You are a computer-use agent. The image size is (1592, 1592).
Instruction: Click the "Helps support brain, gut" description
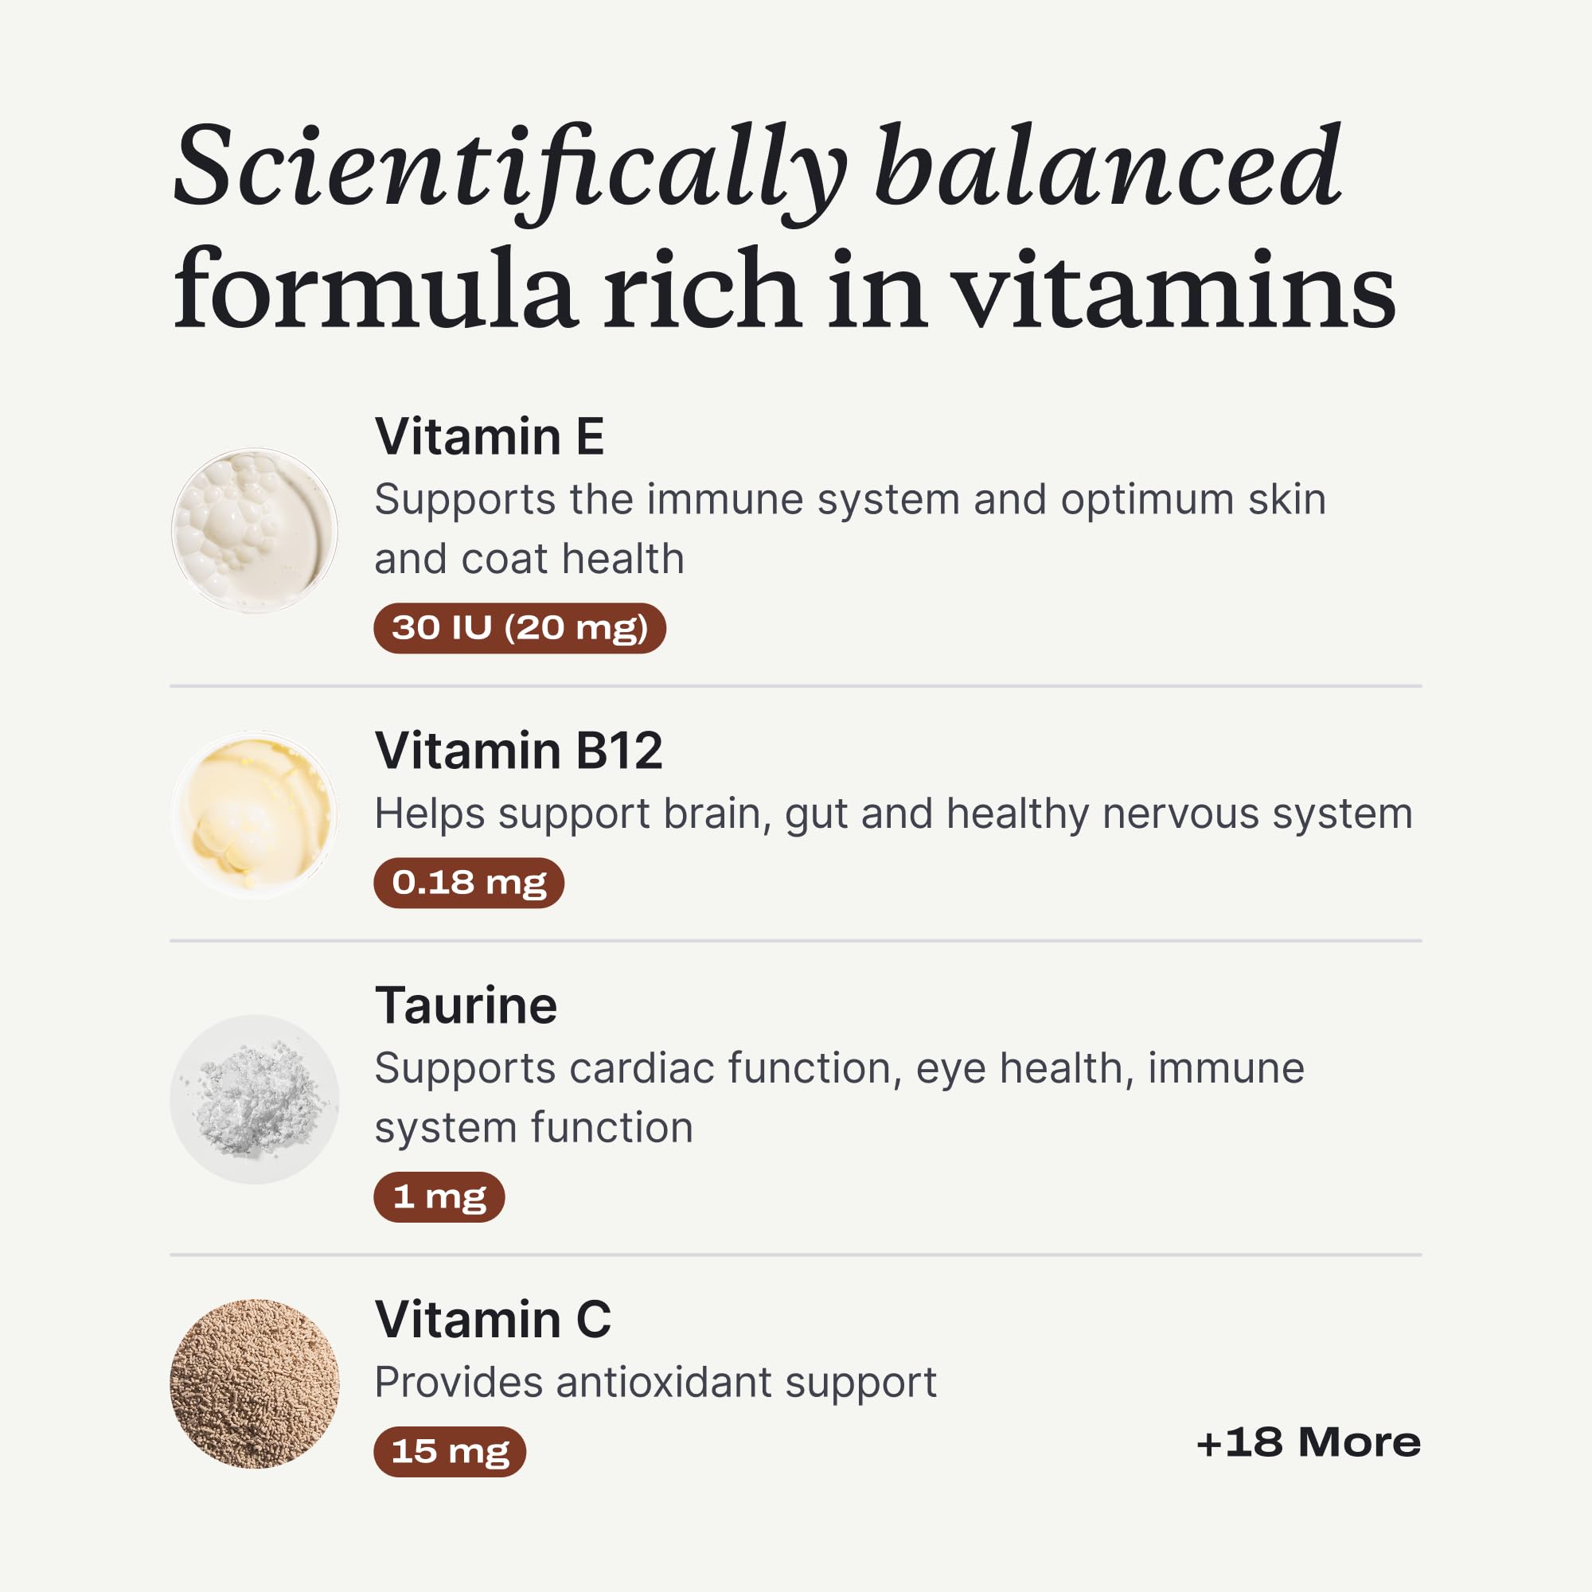893,814
